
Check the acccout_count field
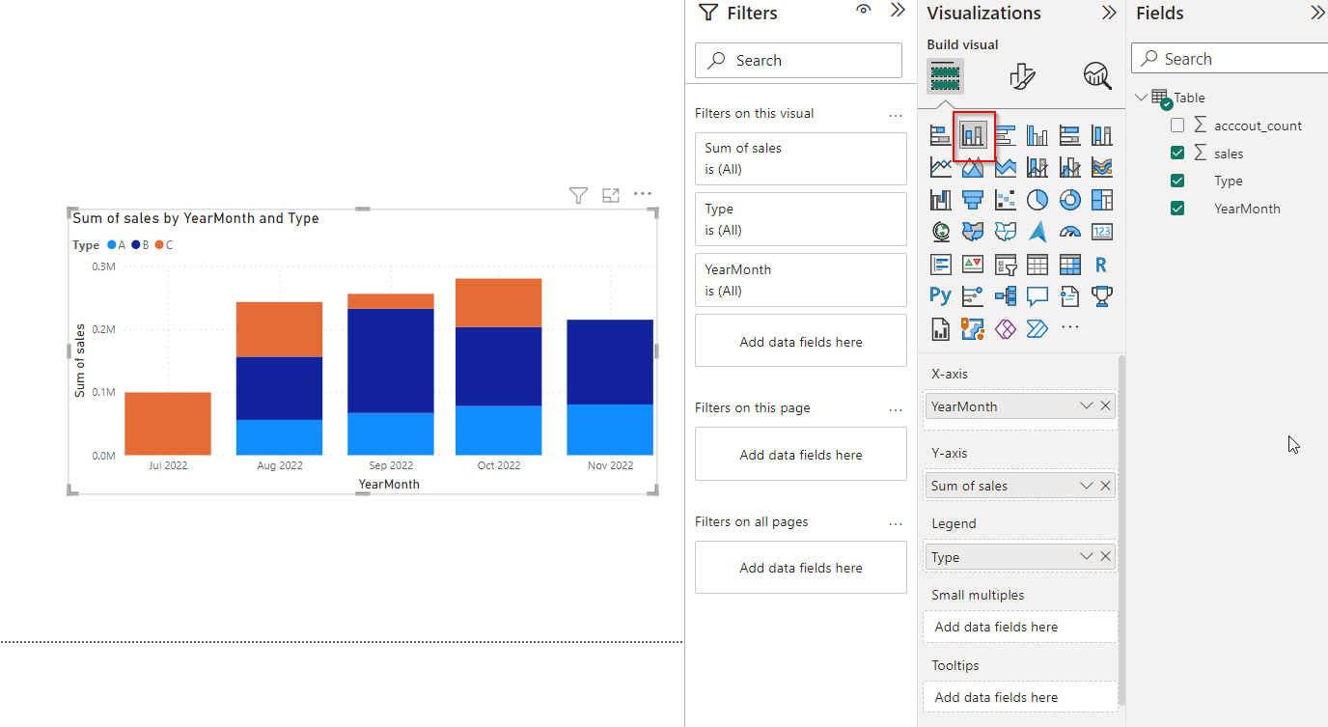[x=1177, y=126]
